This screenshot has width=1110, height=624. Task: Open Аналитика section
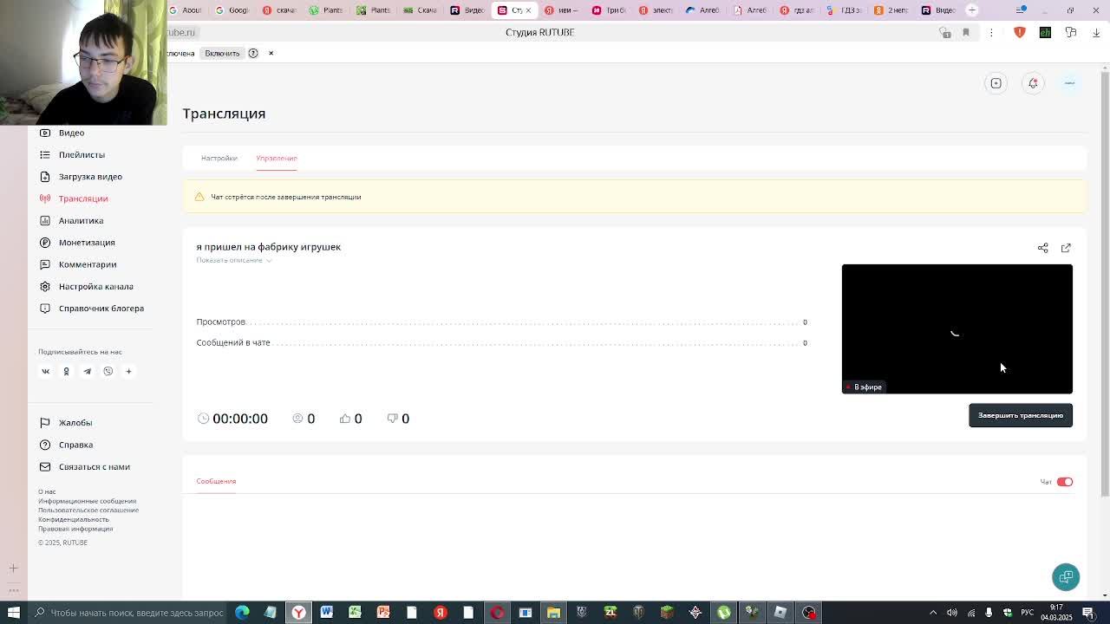(x=81, y=220)
